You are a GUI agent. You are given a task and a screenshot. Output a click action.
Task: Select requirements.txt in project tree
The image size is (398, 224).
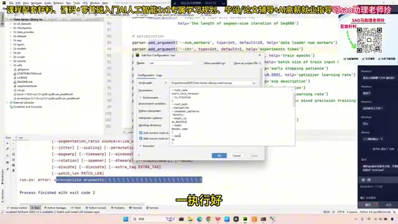tap(27, 86)
